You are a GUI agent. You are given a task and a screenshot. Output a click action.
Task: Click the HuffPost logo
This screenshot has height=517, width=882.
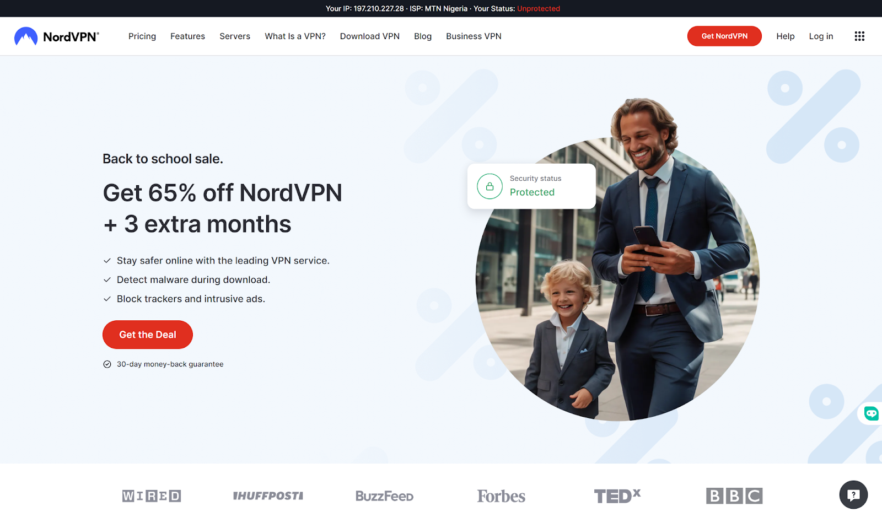268,496
